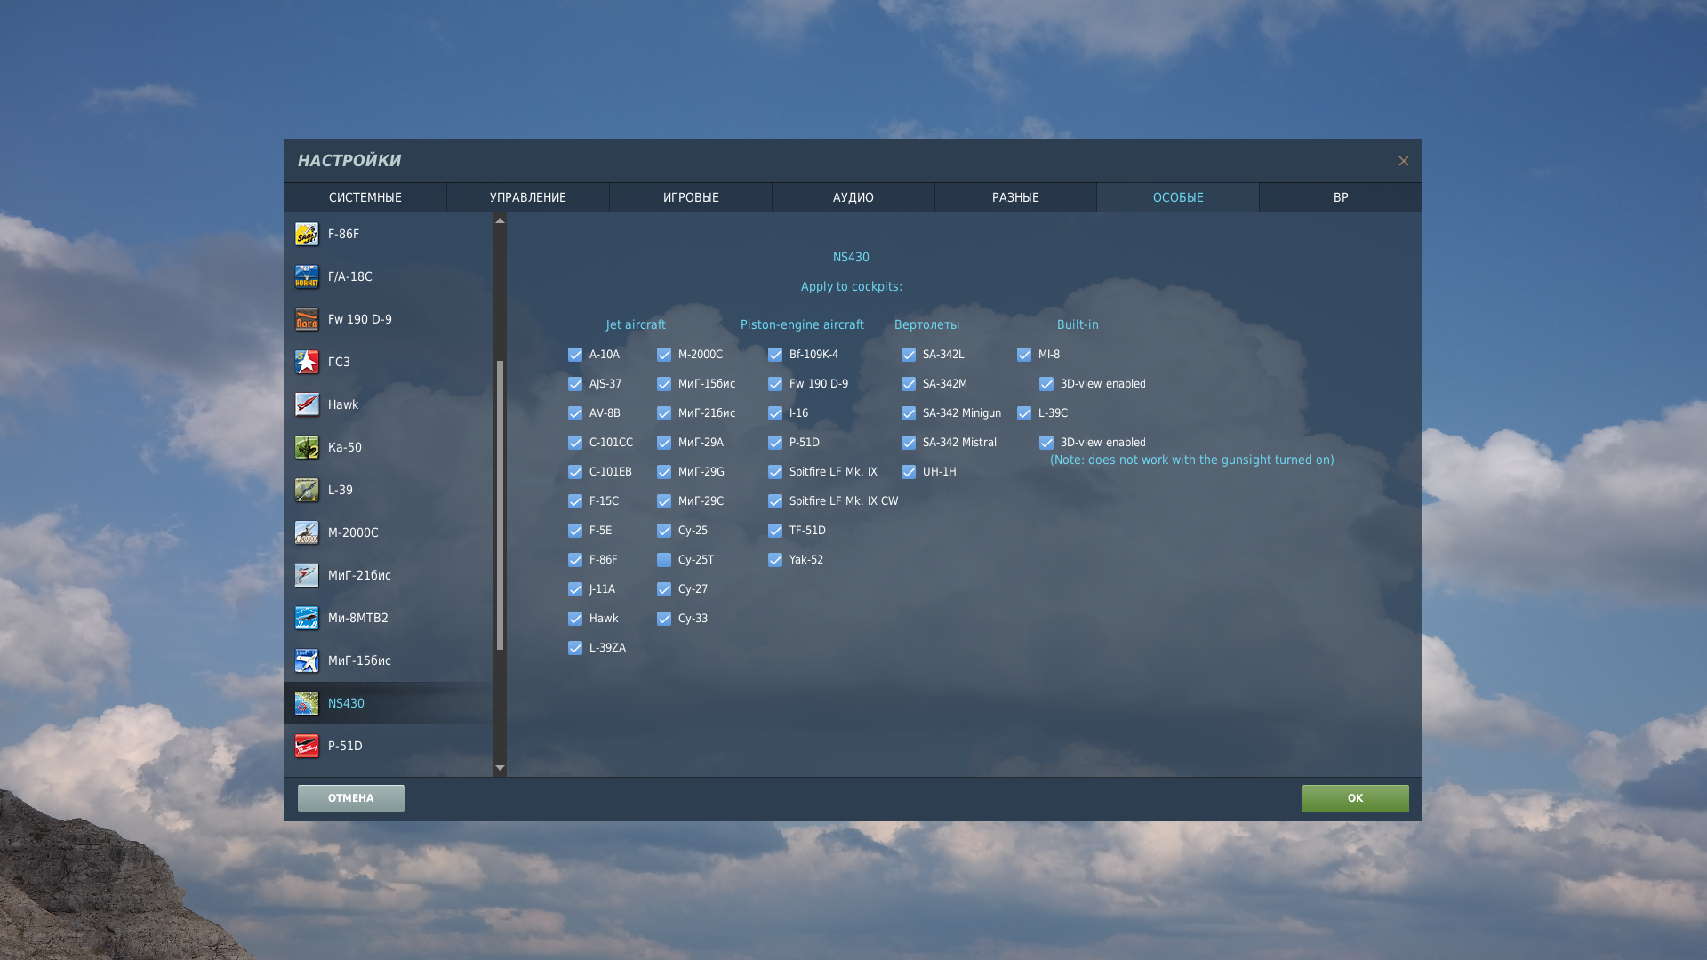
Task: Click the module list scrollbar thumb
Action: coord(500,505)
